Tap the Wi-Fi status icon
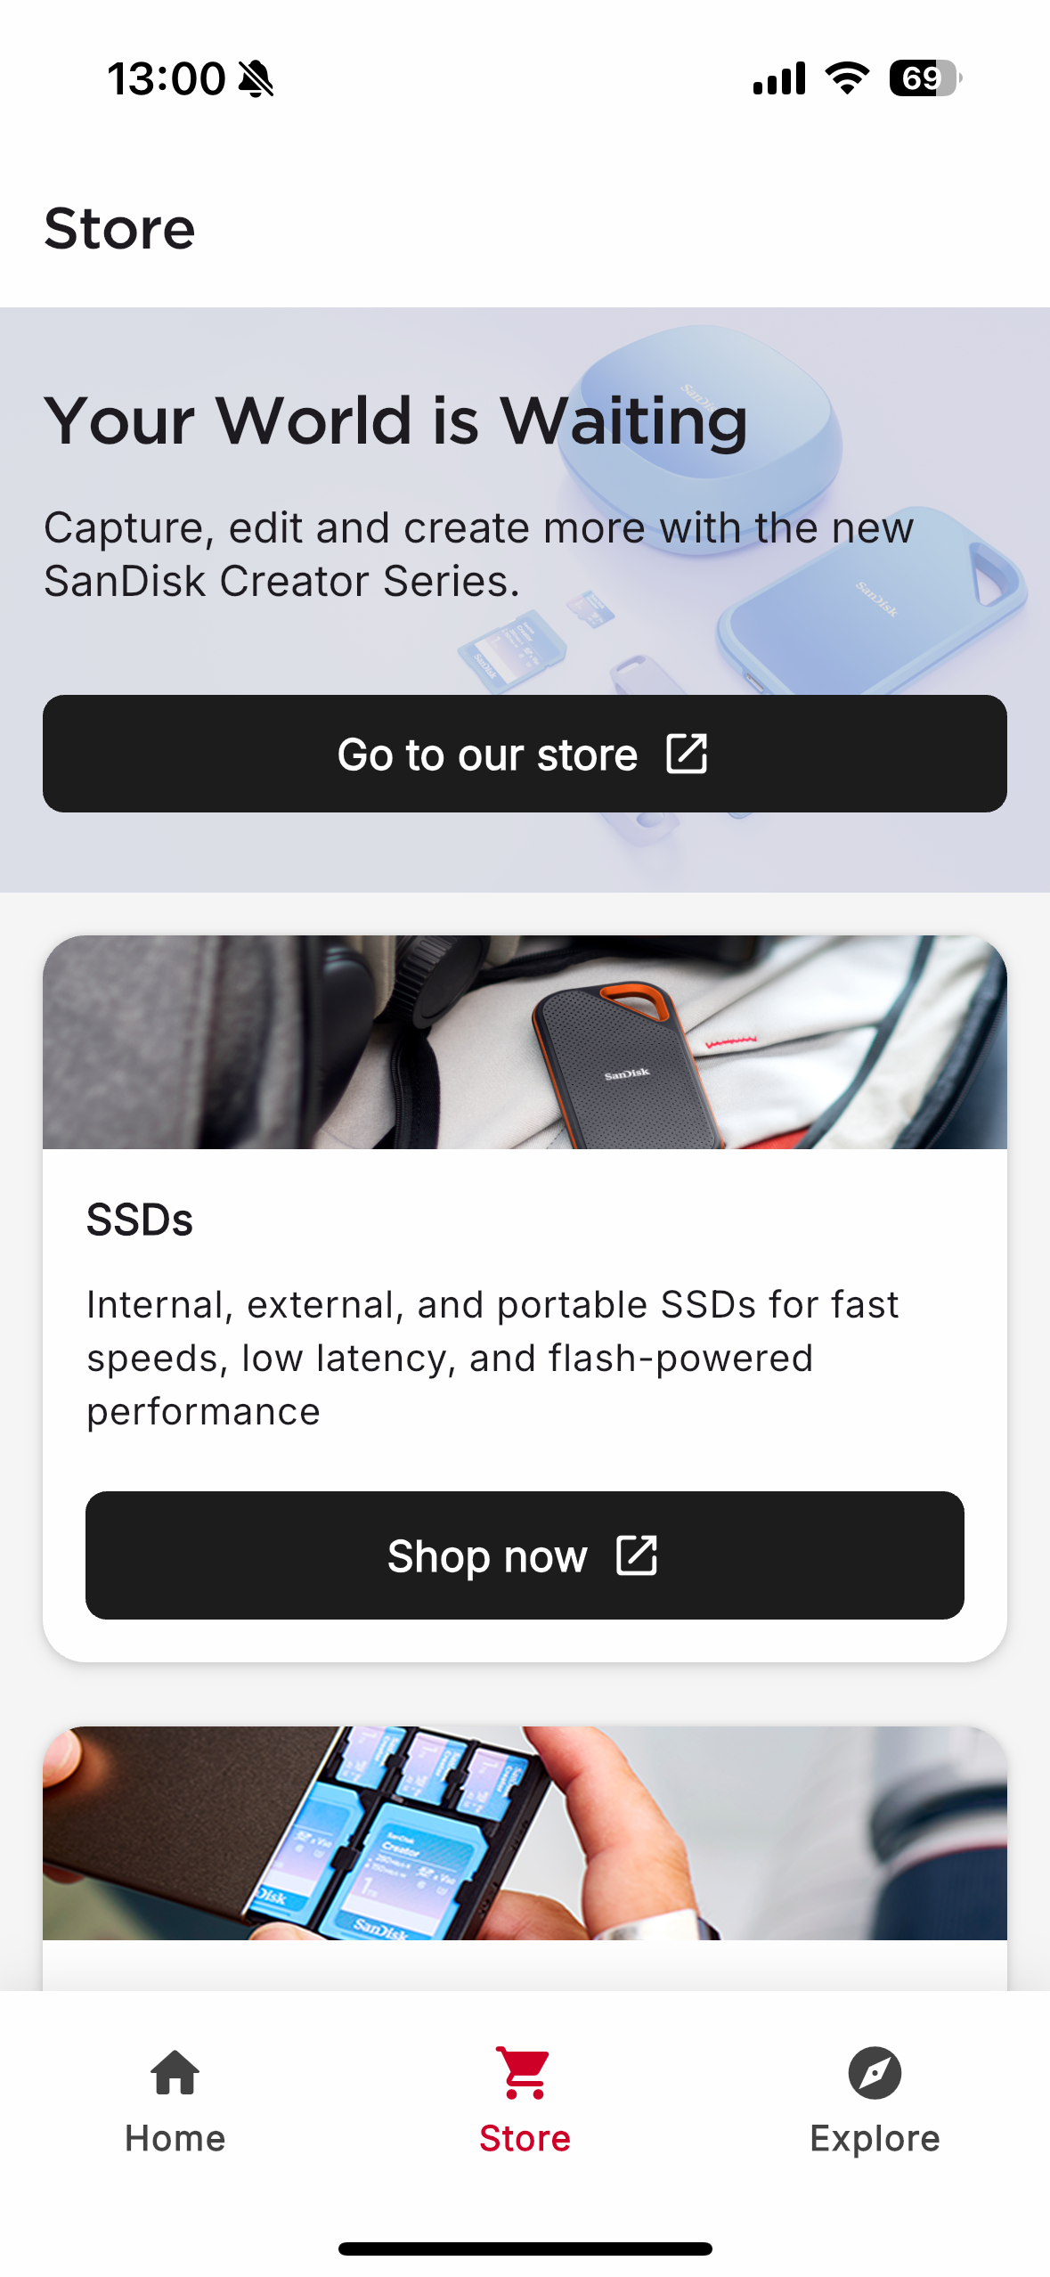Viewport: 1050px width, 2277px height. click(x=847, y=78)
